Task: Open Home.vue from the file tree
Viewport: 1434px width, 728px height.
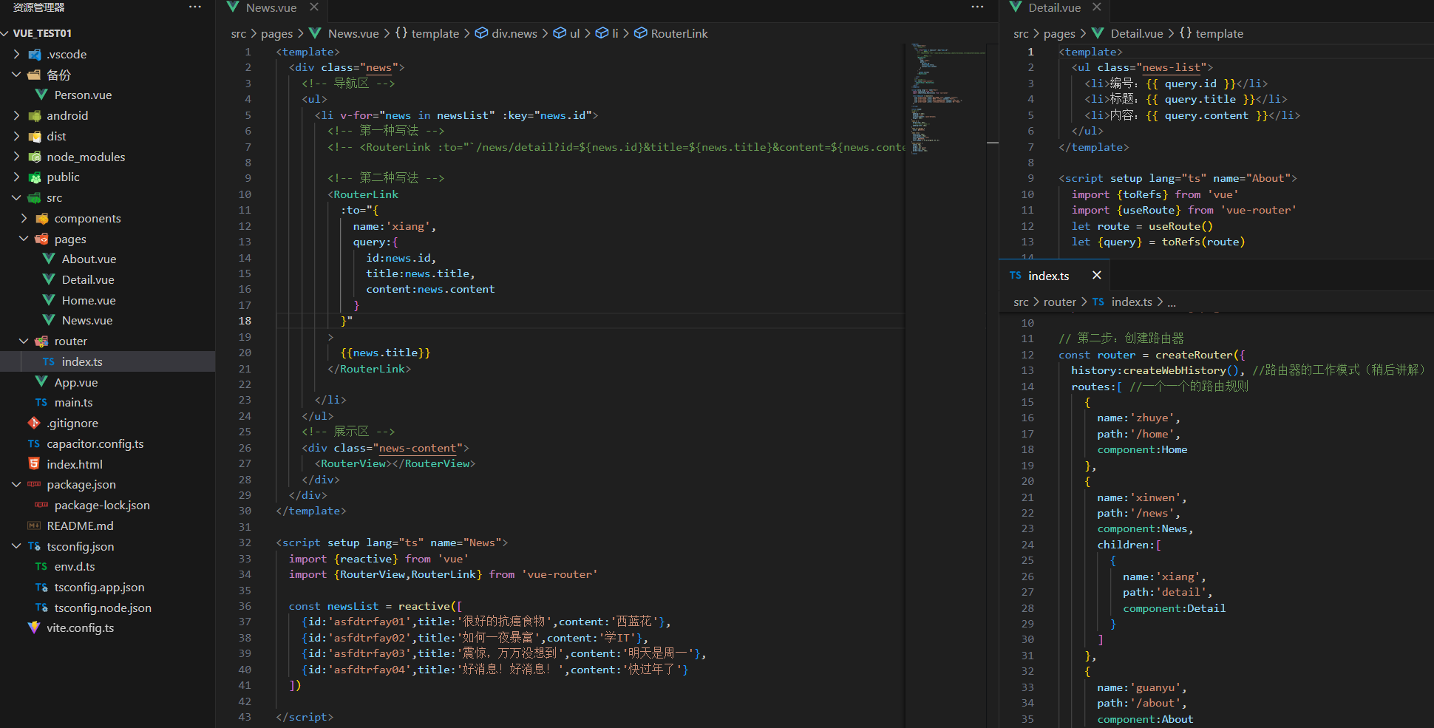Action: click(89, 300)
